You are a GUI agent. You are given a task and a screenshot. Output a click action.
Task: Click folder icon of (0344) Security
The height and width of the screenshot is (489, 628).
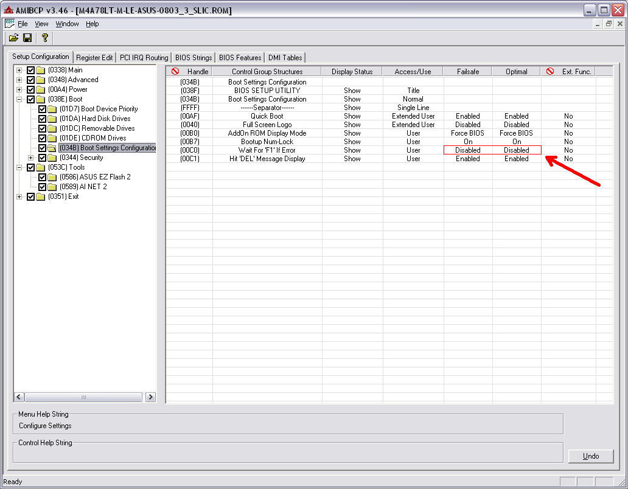[52, 158]
